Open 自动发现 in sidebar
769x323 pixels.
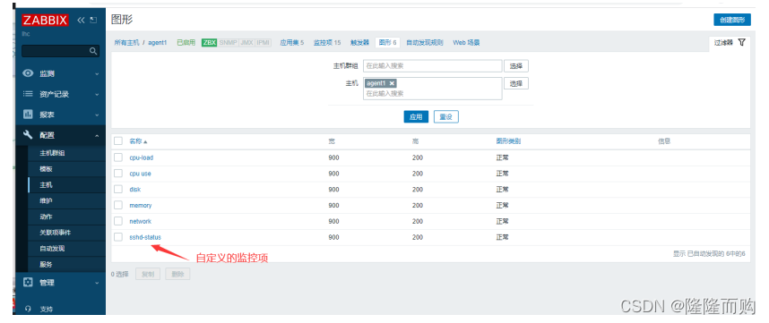[x=52, y=248]
